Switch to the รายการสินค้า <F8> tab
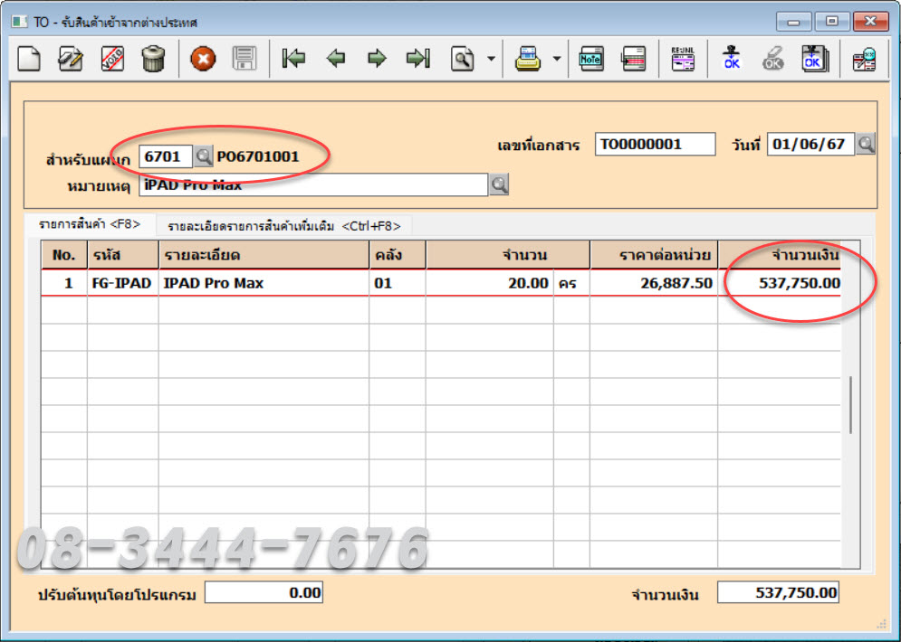The width and height of the screenshot is (901, 642). coord(90,224)
